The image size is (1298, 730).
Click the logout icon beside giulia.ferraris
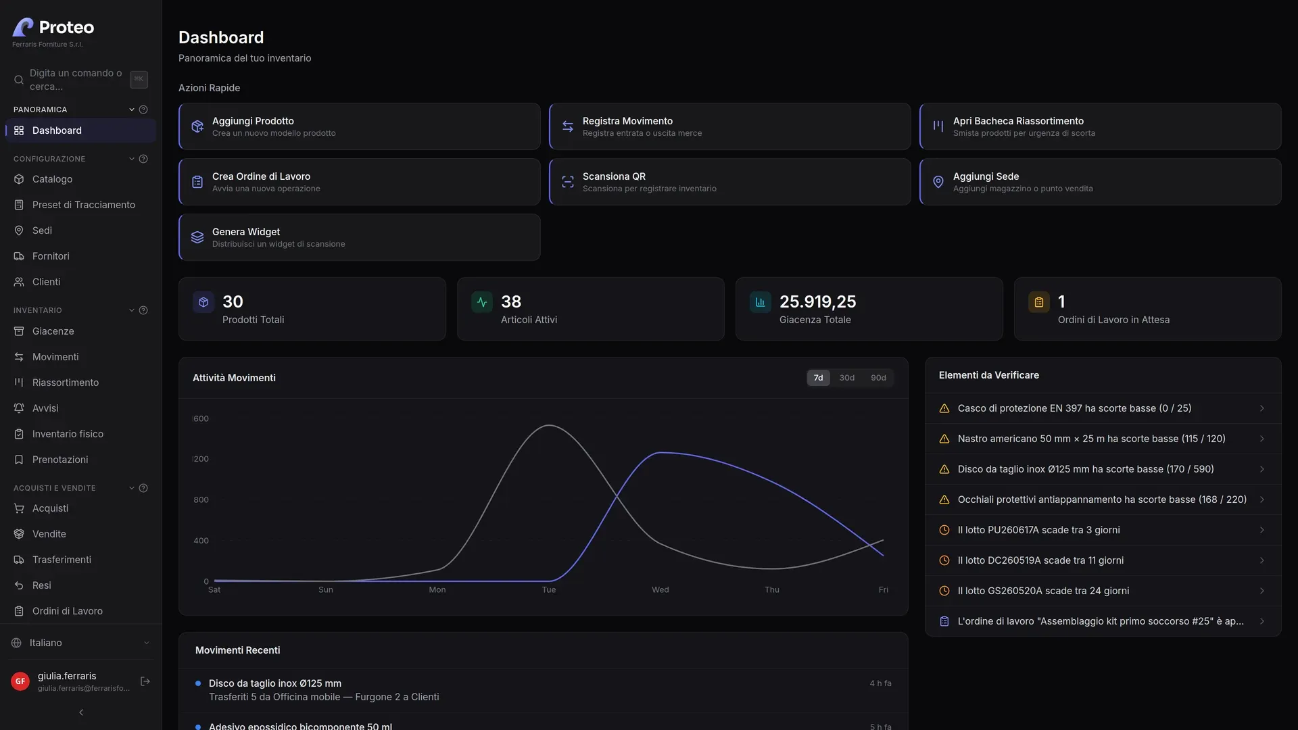tap(145, 681)
